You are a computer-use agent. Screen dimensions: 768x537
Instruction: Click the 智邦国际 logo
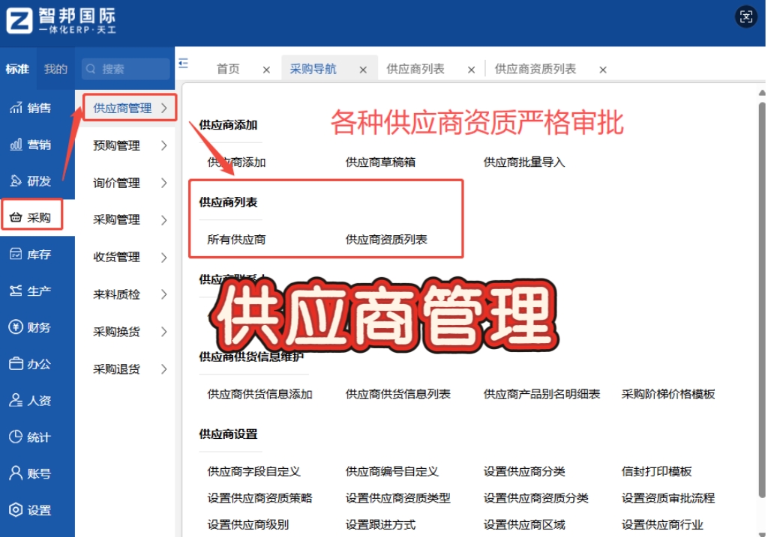(x=61, y=21)
